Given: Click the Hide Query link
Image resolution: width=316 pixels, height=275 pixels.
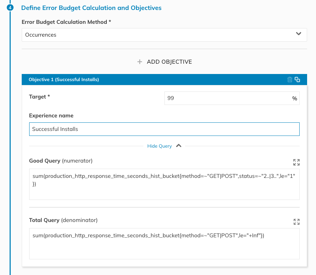Looking at the screenshot, I should coord(159,146).
